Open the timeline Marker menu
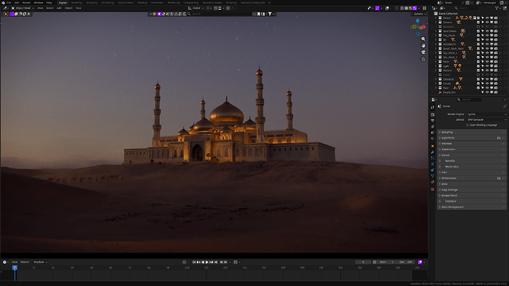This screenshot has height=286, width=509. 25,262
